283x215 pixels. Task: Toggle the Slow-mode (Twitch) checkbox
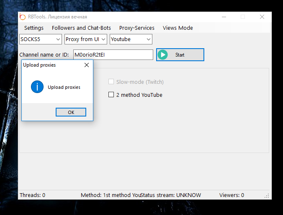(111, 82)
